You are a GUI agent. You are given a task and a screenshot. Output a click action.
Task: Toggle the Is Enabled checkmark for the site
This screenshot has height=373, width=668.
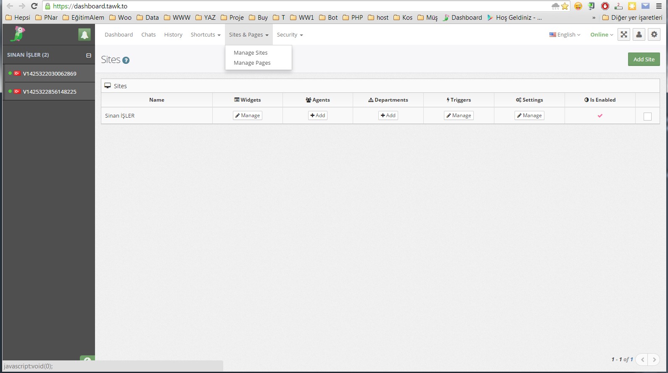click(x=600, y=116)
